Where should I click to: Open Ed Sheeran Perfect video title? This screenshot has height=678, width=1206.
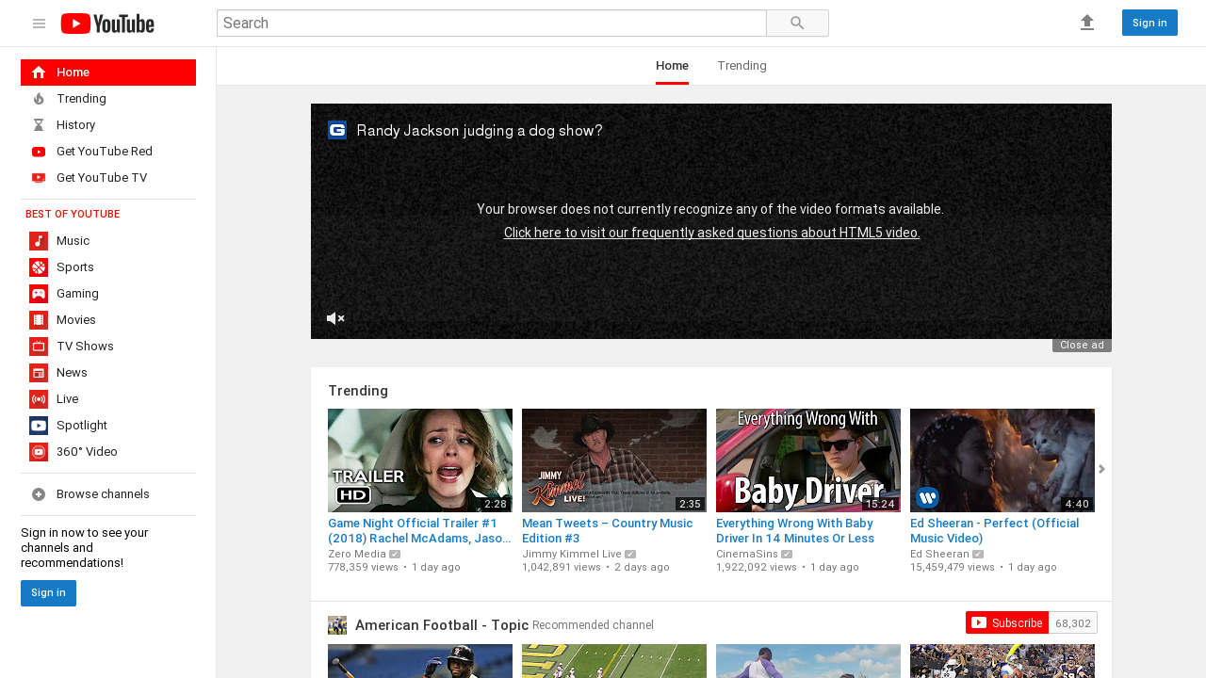(x=994, y=531)
